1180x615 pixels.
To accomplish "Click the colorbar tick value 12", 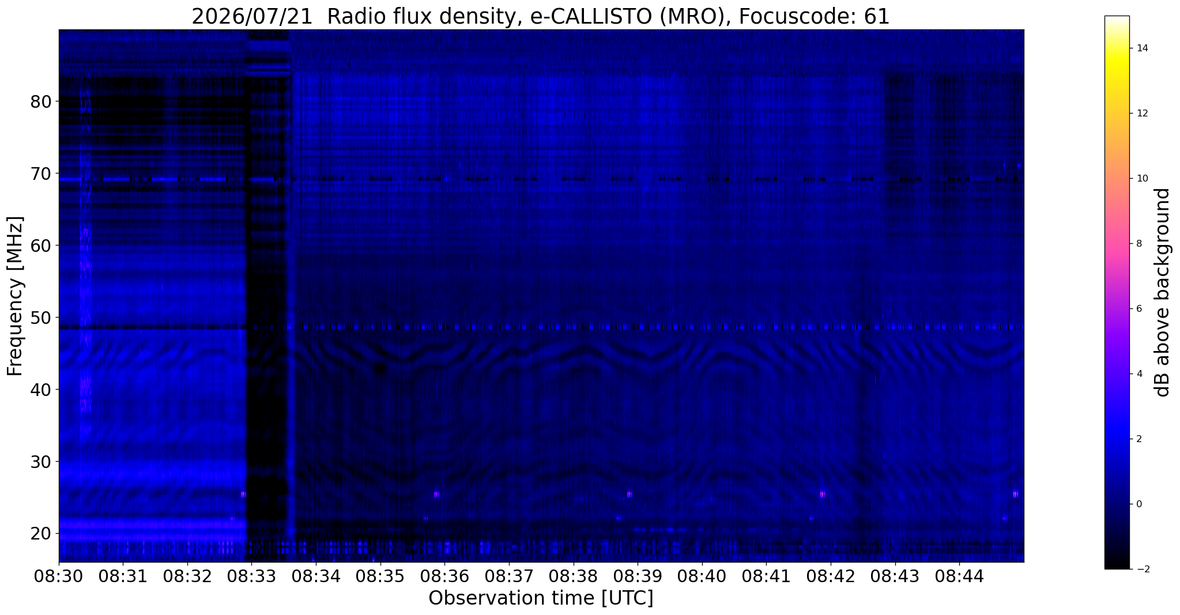I will (1142, 114).
